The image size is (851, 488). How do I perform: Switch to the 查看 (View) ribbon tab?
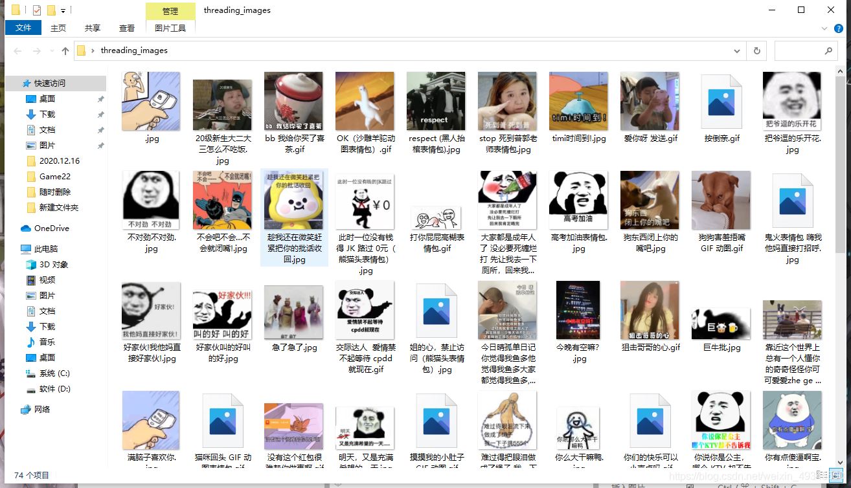click(127, 28)
